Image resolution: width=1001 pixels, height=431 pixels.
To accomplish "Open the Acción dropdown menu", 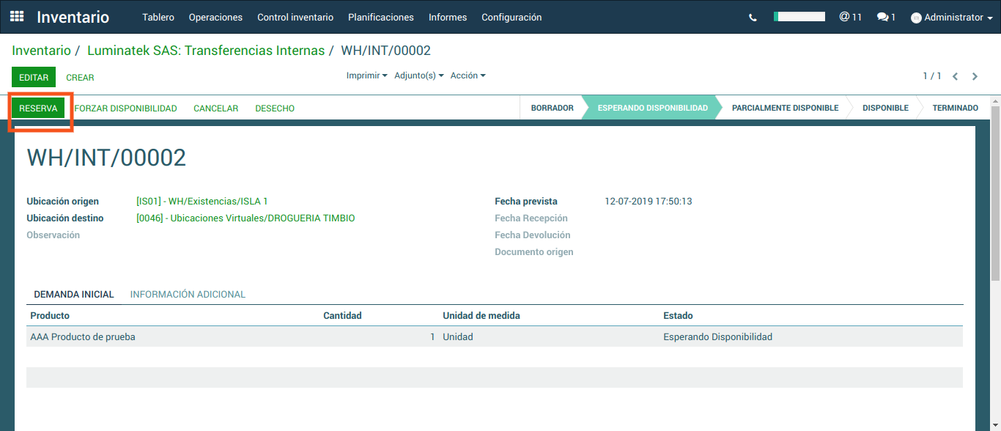I will (468, 75).
